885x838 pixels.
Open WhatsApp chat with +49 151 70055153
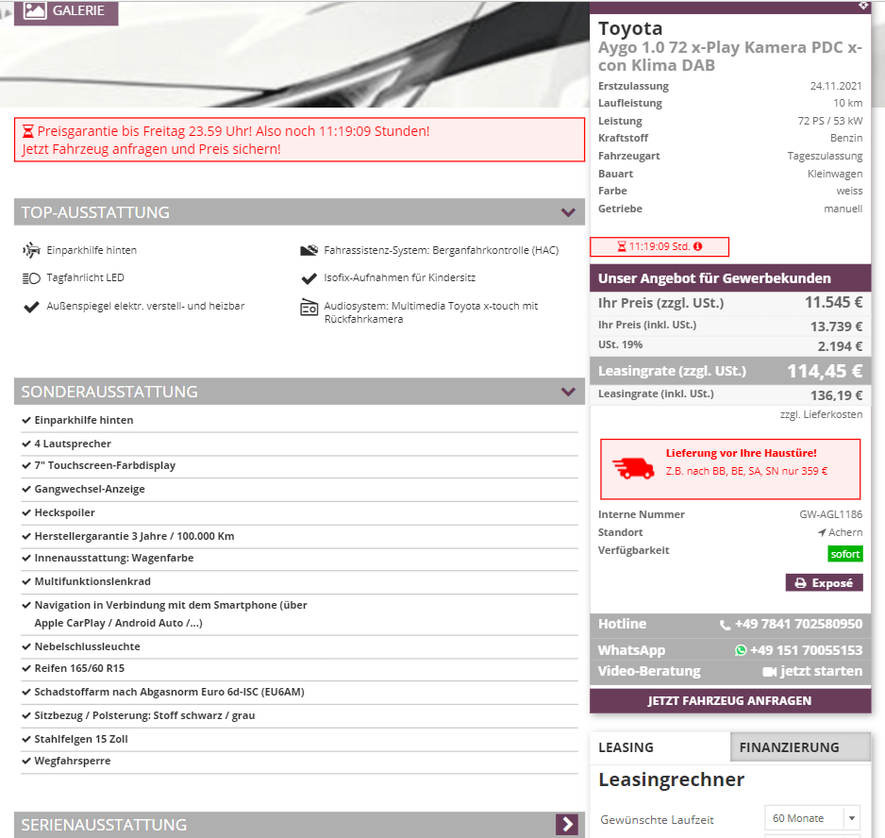[806, 650]
